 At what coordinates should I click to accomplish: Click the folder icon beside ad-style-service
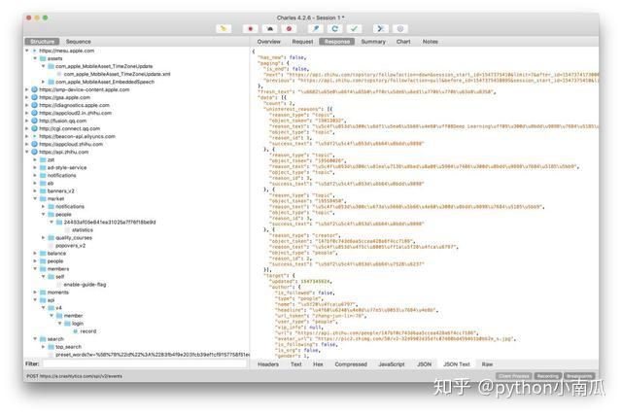[43, 167]
